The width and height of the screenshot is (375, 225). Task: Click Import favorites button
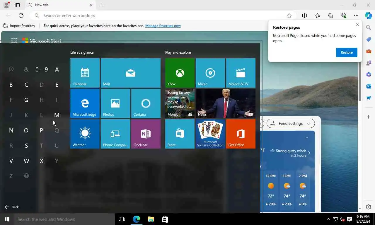19,26
